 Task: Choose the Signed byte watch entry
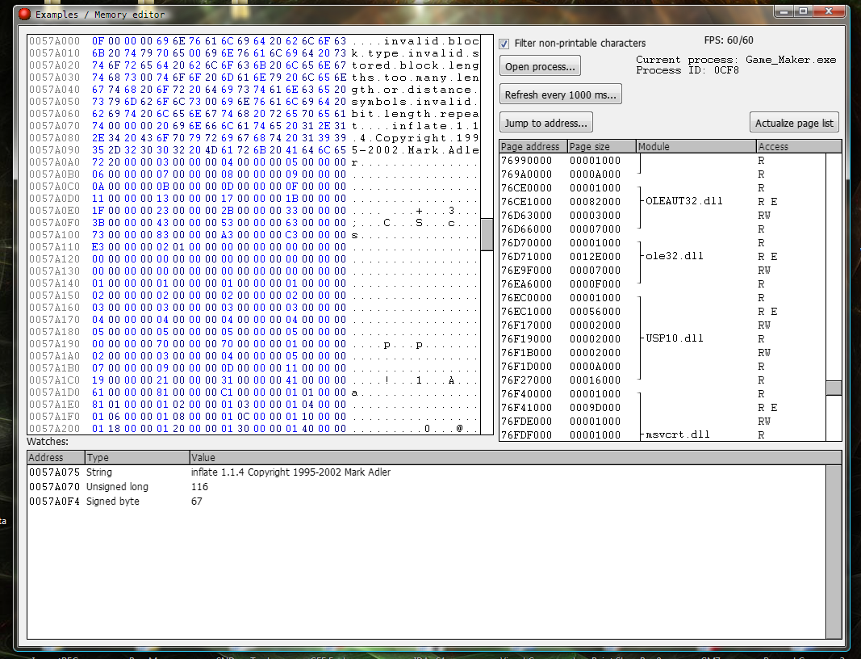pos(113,502)
